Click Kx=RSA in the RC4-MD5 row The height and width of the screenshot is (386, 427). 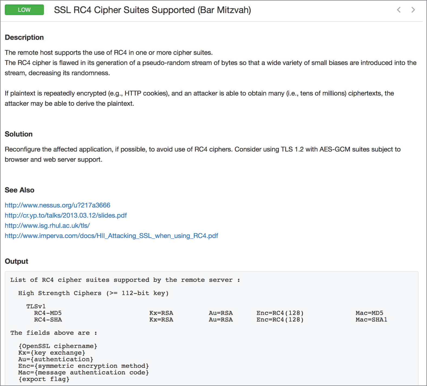(x=161, y=313)
